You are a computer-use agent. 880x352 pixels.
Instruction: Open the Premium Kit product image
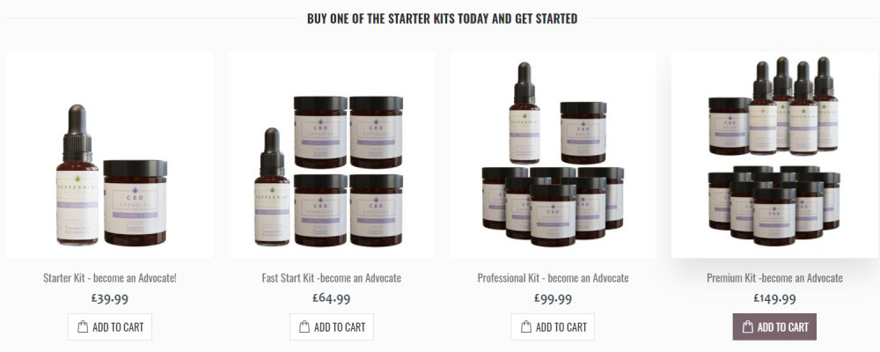[774, 155]
